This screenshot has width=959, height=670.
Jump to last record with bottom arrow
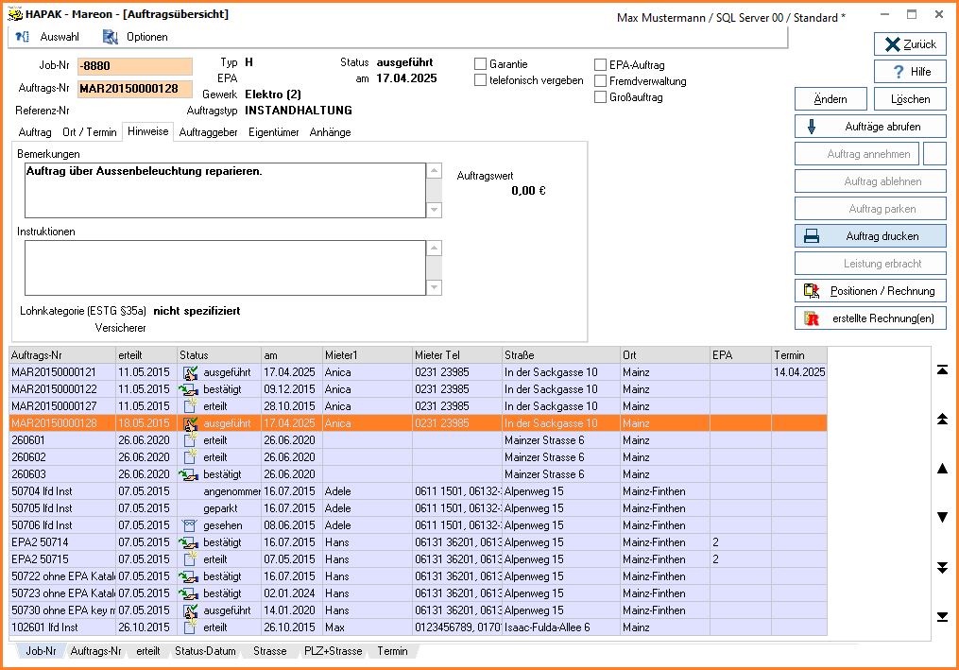(x=942, y=617)
